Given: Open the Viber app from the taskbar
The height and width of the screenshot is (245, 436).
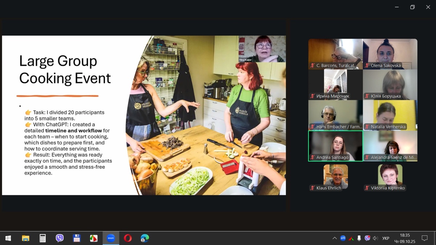Looking at the screenshot, I should pyautogui.click(x=60, y=238).
